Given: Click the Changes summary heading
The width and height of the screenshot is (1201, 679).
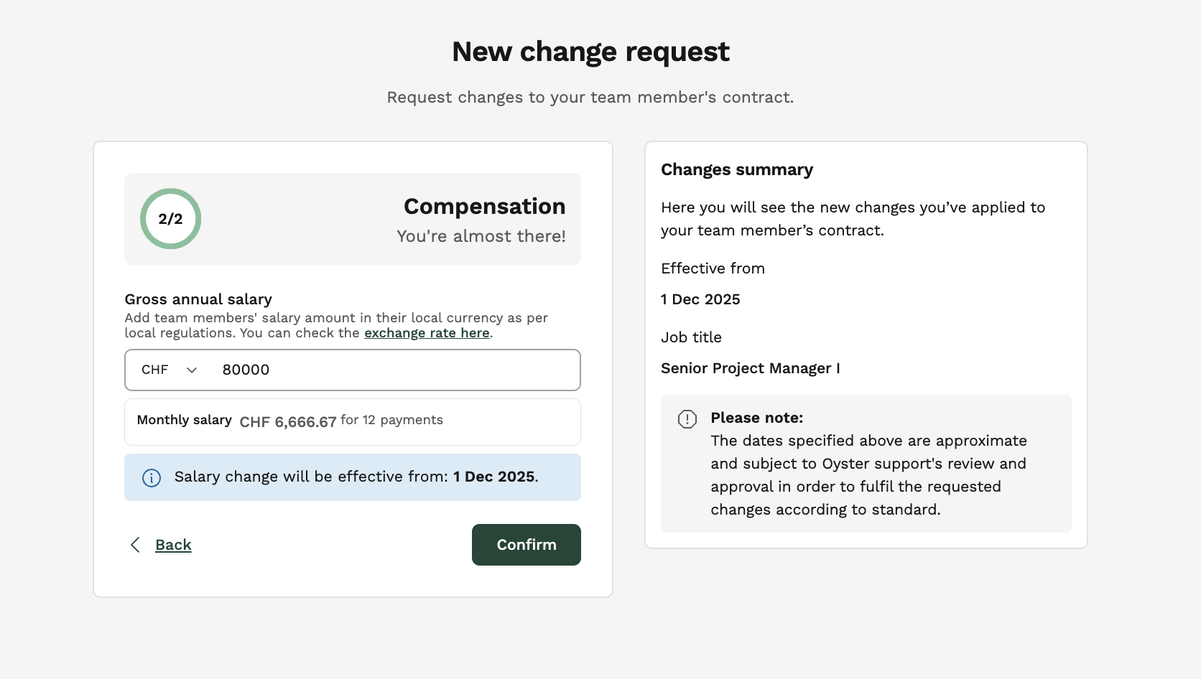Looking at the screenshot, I should pyautogui.click(x=737, y=169).
